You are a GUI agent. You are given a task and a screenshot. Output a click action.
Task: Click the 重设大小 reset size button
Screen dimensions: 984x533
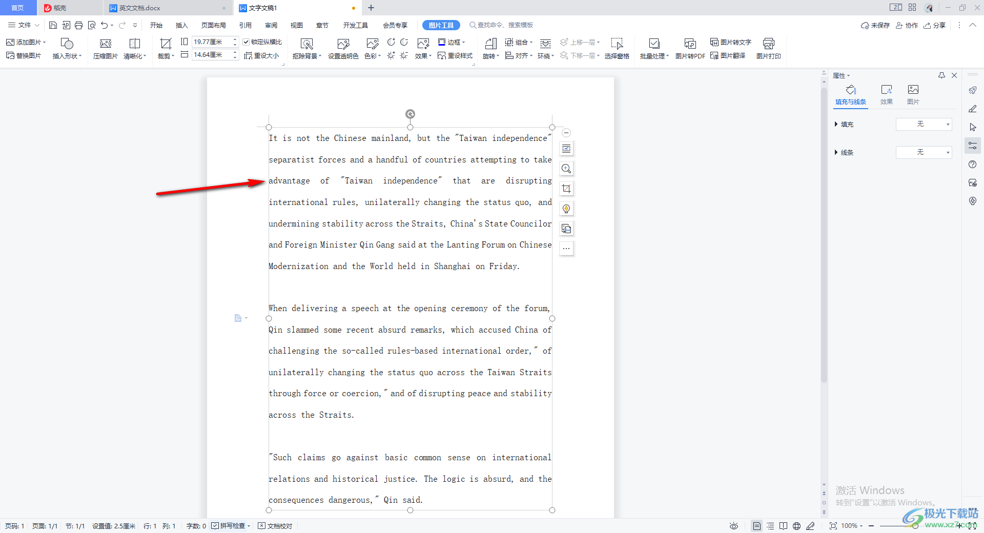click(x=261, y=55)
